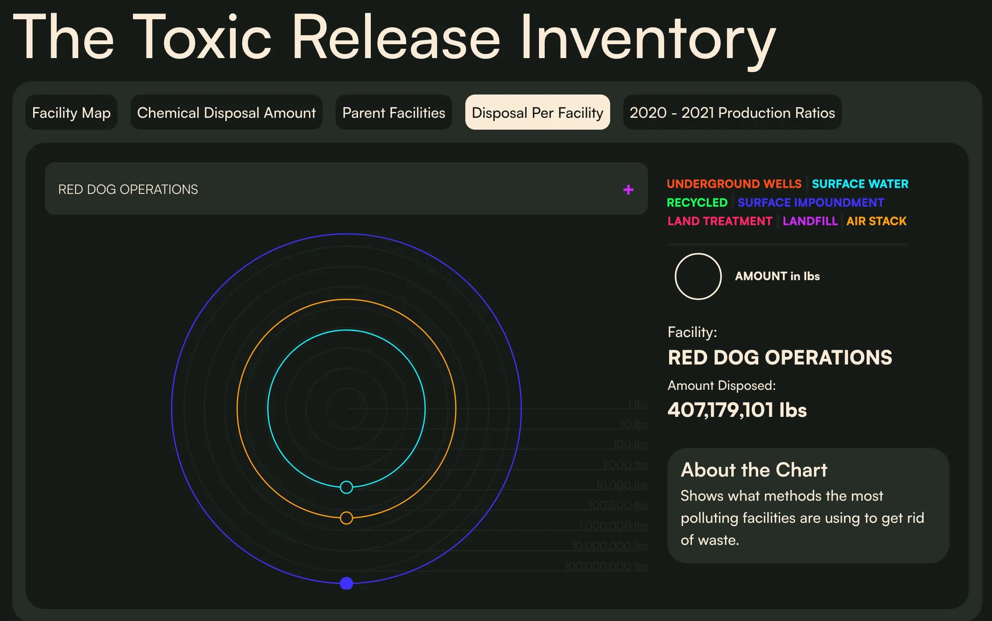
Task: Click the SURFACE WATER legend label
Action: (860, 184)
